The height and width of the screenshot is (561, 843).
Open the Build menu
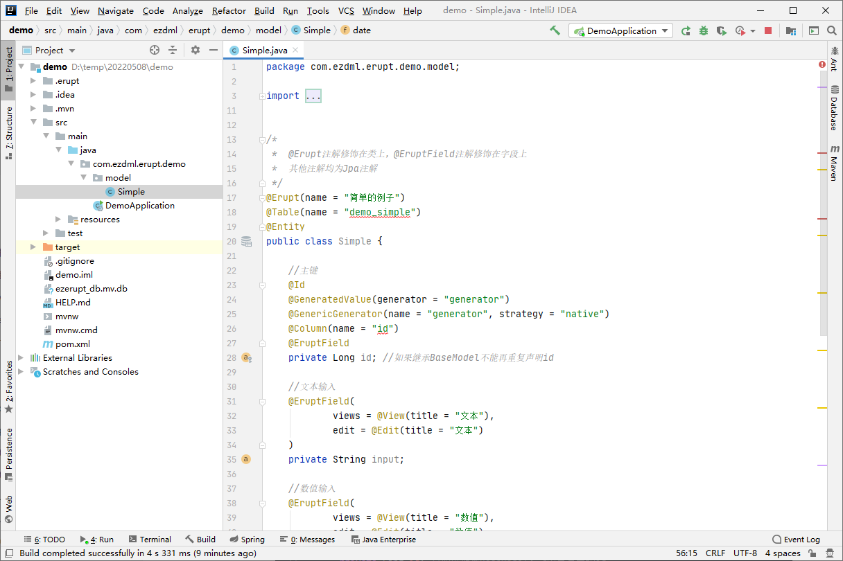point(264,10)
